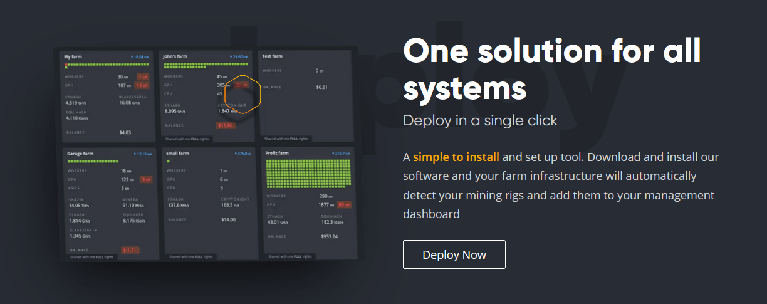Click the 182.3 kSol/s Equihash rate in Profit farm
Image resolution: width=767 pixels, height=304 pixels.
334,222
